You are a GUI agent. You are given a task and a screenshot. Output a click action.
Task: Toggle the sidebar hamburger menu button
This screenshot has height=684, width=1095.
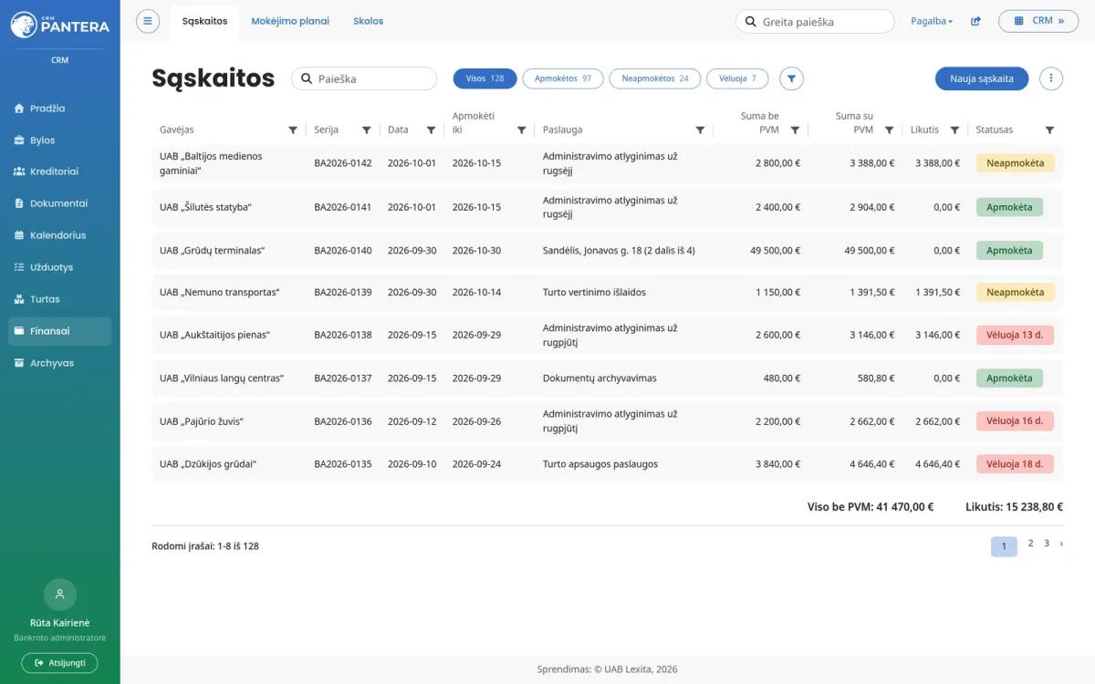pos(148,21)
